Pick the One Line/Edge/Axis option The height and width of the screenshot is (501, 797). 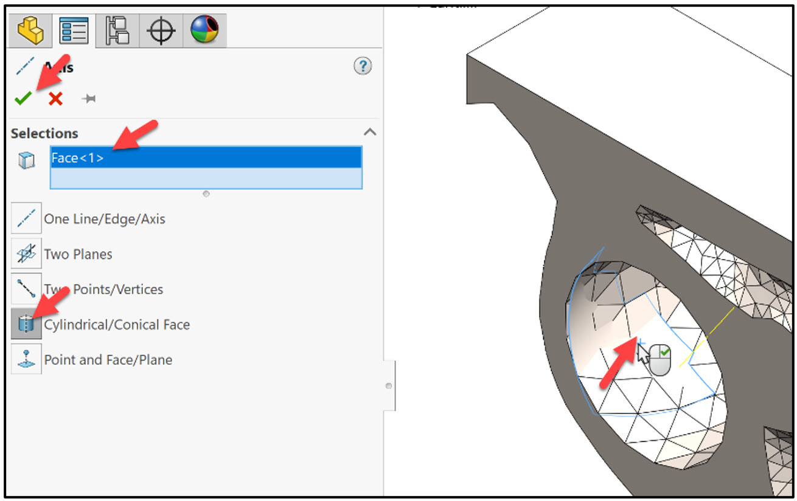pos(25,218)
